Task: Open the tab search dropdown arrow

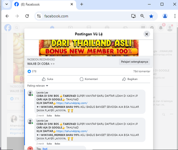Action: click(7, 4)
